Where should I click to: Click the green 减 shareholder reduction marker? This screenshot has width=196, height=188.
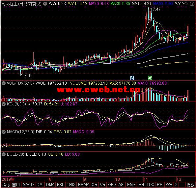[x=150, y=78]
